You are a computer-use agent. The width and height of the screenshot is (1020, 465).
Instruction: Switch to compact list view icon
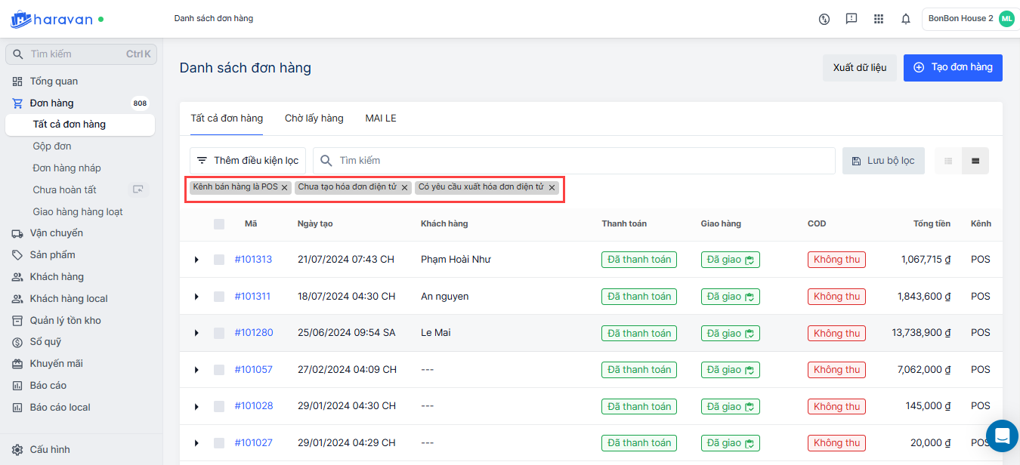(x=948, y=161)
